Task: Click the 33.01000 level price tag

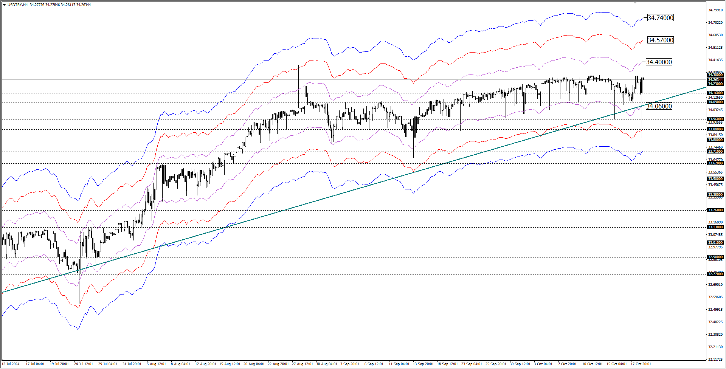Action: [715, 243]
